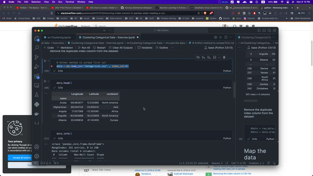Toggle the bottom panel layout button
The height and width of the screenshot is (176, 313).
(x=264, y=30)
